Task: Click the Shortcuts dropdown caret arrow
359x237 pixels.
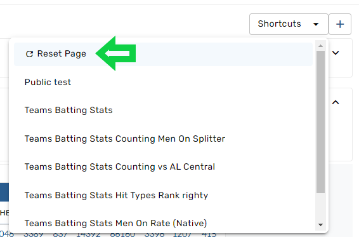Action: [x=316, y=24]
